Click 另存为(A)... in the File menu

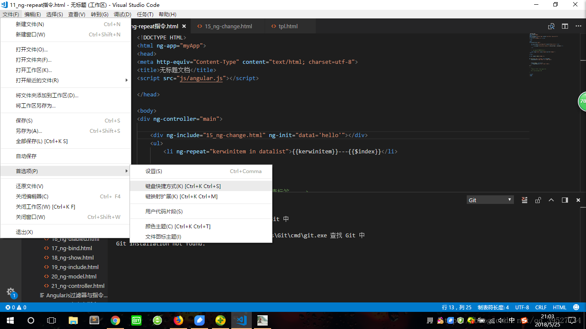point(65,131)
